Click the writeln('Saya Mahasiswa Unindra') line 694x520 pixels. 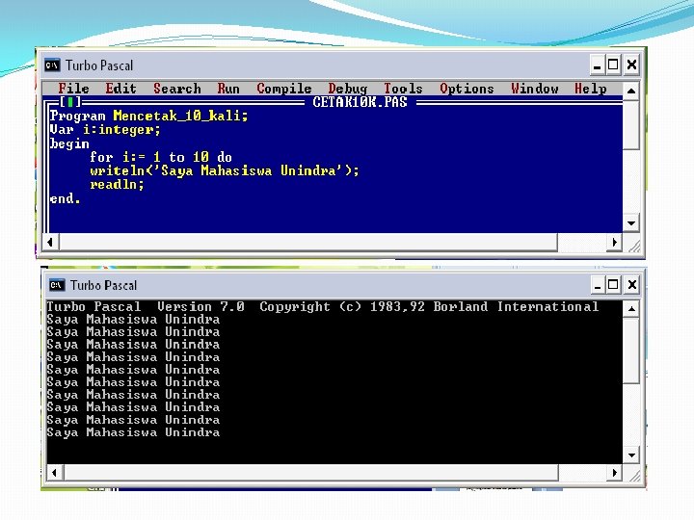tap(225, 170)
